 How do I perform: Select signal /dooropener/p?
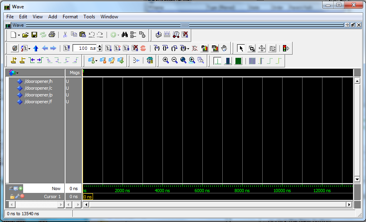38,95
